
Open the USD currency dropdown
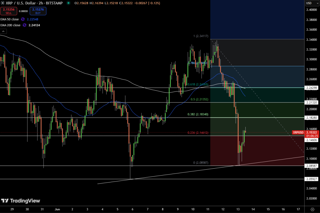coord(312,3)
